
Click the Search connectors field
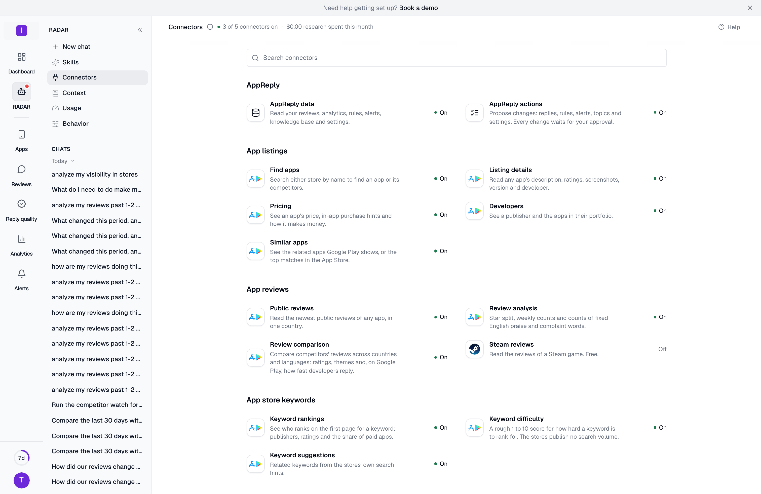[456, 58]
